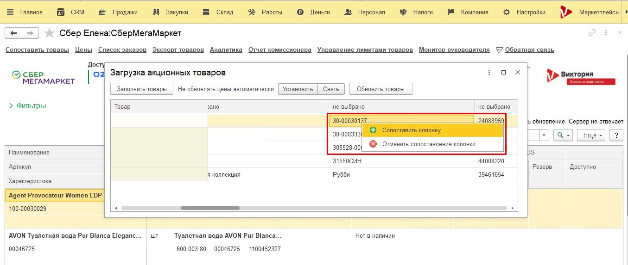Open the page three-dot menu near the chain icon
Image resolution: width=628 pixels, height=265 pixels.
(x=606, y=33)
